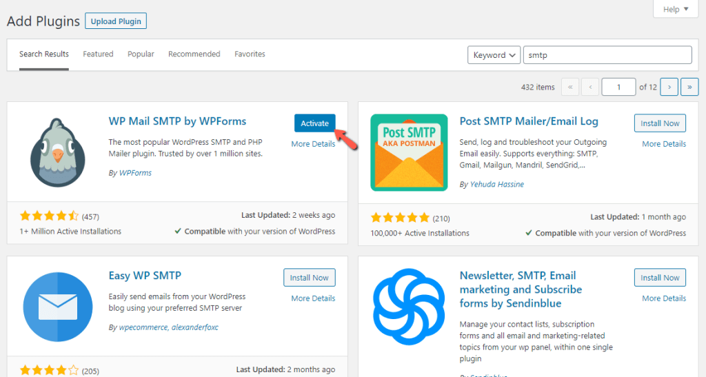This screenshot has height=377, width=706.
Task: Visit the WPForms author link
Action: [x=135, y=173]
